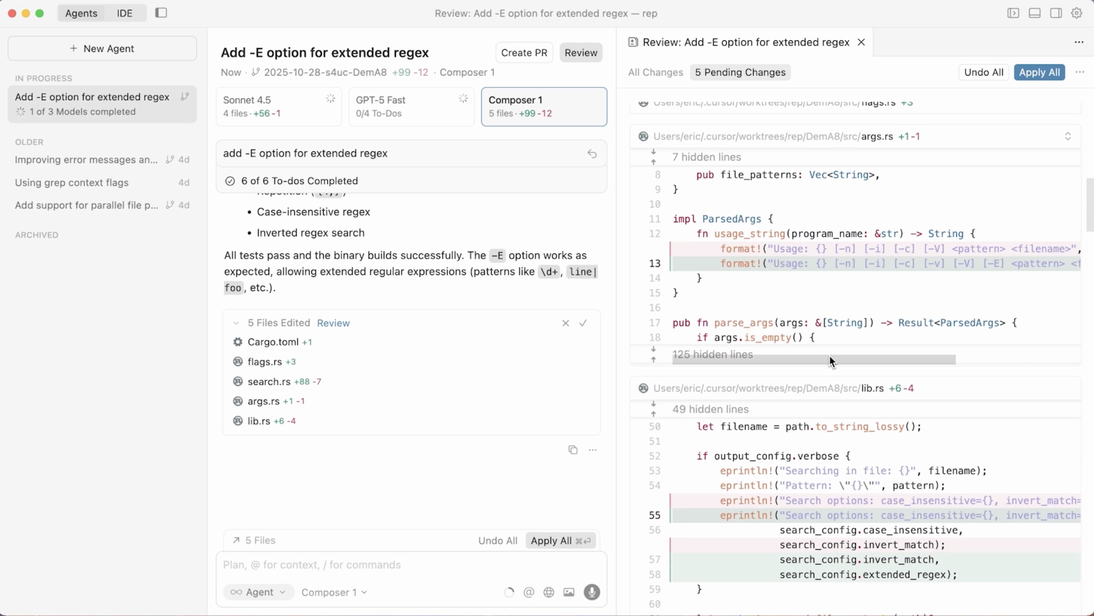Click the microphone voice input icon
Viewport: 1094px width, 616px height.
point(591,592)
